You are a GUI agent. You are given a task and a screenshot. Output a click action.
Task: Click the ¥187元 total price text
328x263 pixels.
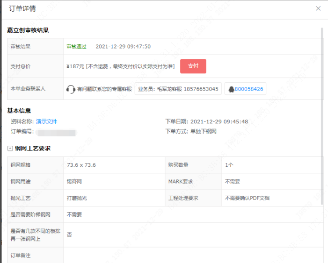[75, 66]
